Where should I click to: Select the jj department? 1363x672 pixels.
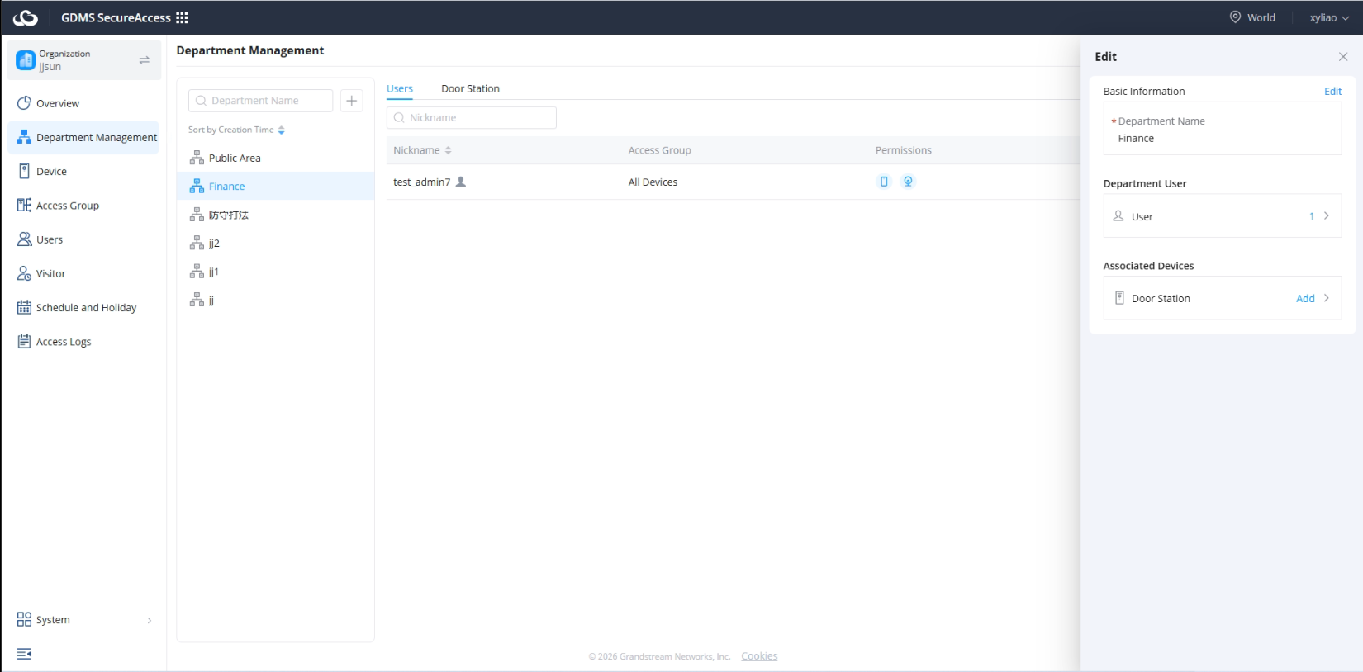275,300
